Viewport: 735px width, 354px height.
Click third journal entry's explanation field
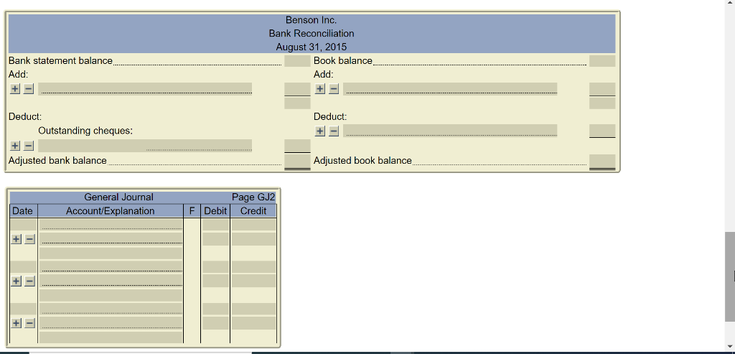click(x=111, y=337)
